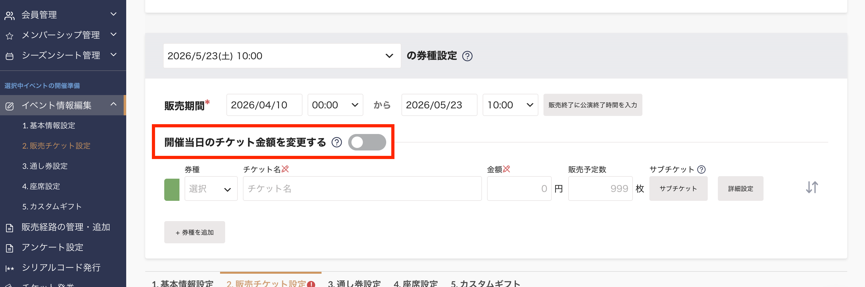Screen dimensions: 865x287
Task: Click the ticket reorder up-down arrows icon
Action: 812,188
